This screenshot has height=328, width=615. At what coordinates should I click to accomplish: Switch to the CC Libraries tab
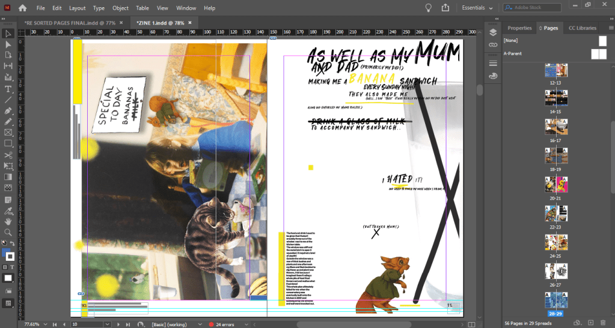tap(582, 28)
